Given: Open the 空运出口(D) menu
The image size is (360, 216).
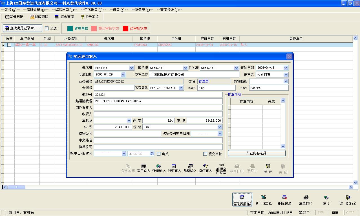Looking at the screenshot, I should tap(93, 10).
